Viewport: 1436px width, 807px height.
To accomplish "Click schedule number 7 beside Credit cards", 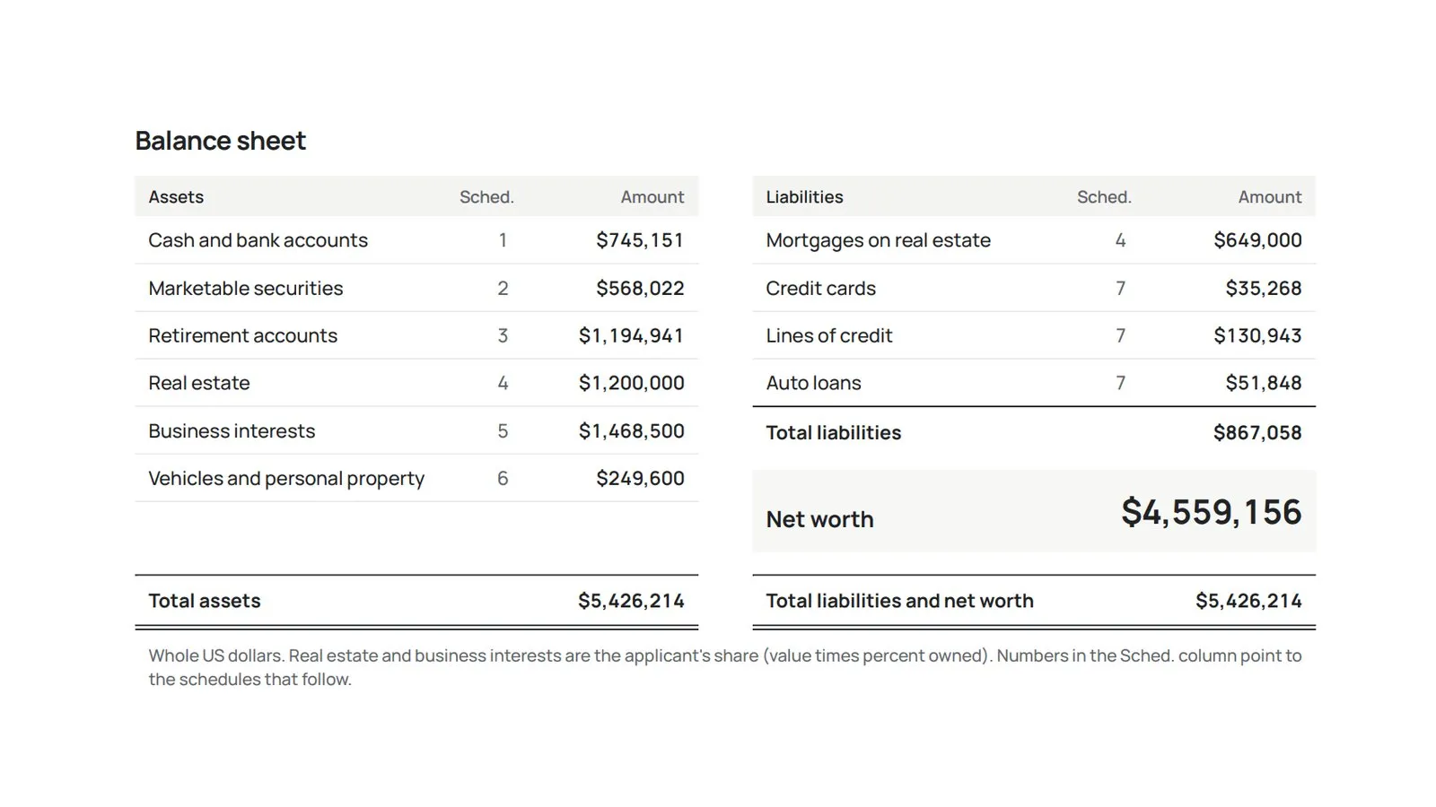I will [1120, 288].
